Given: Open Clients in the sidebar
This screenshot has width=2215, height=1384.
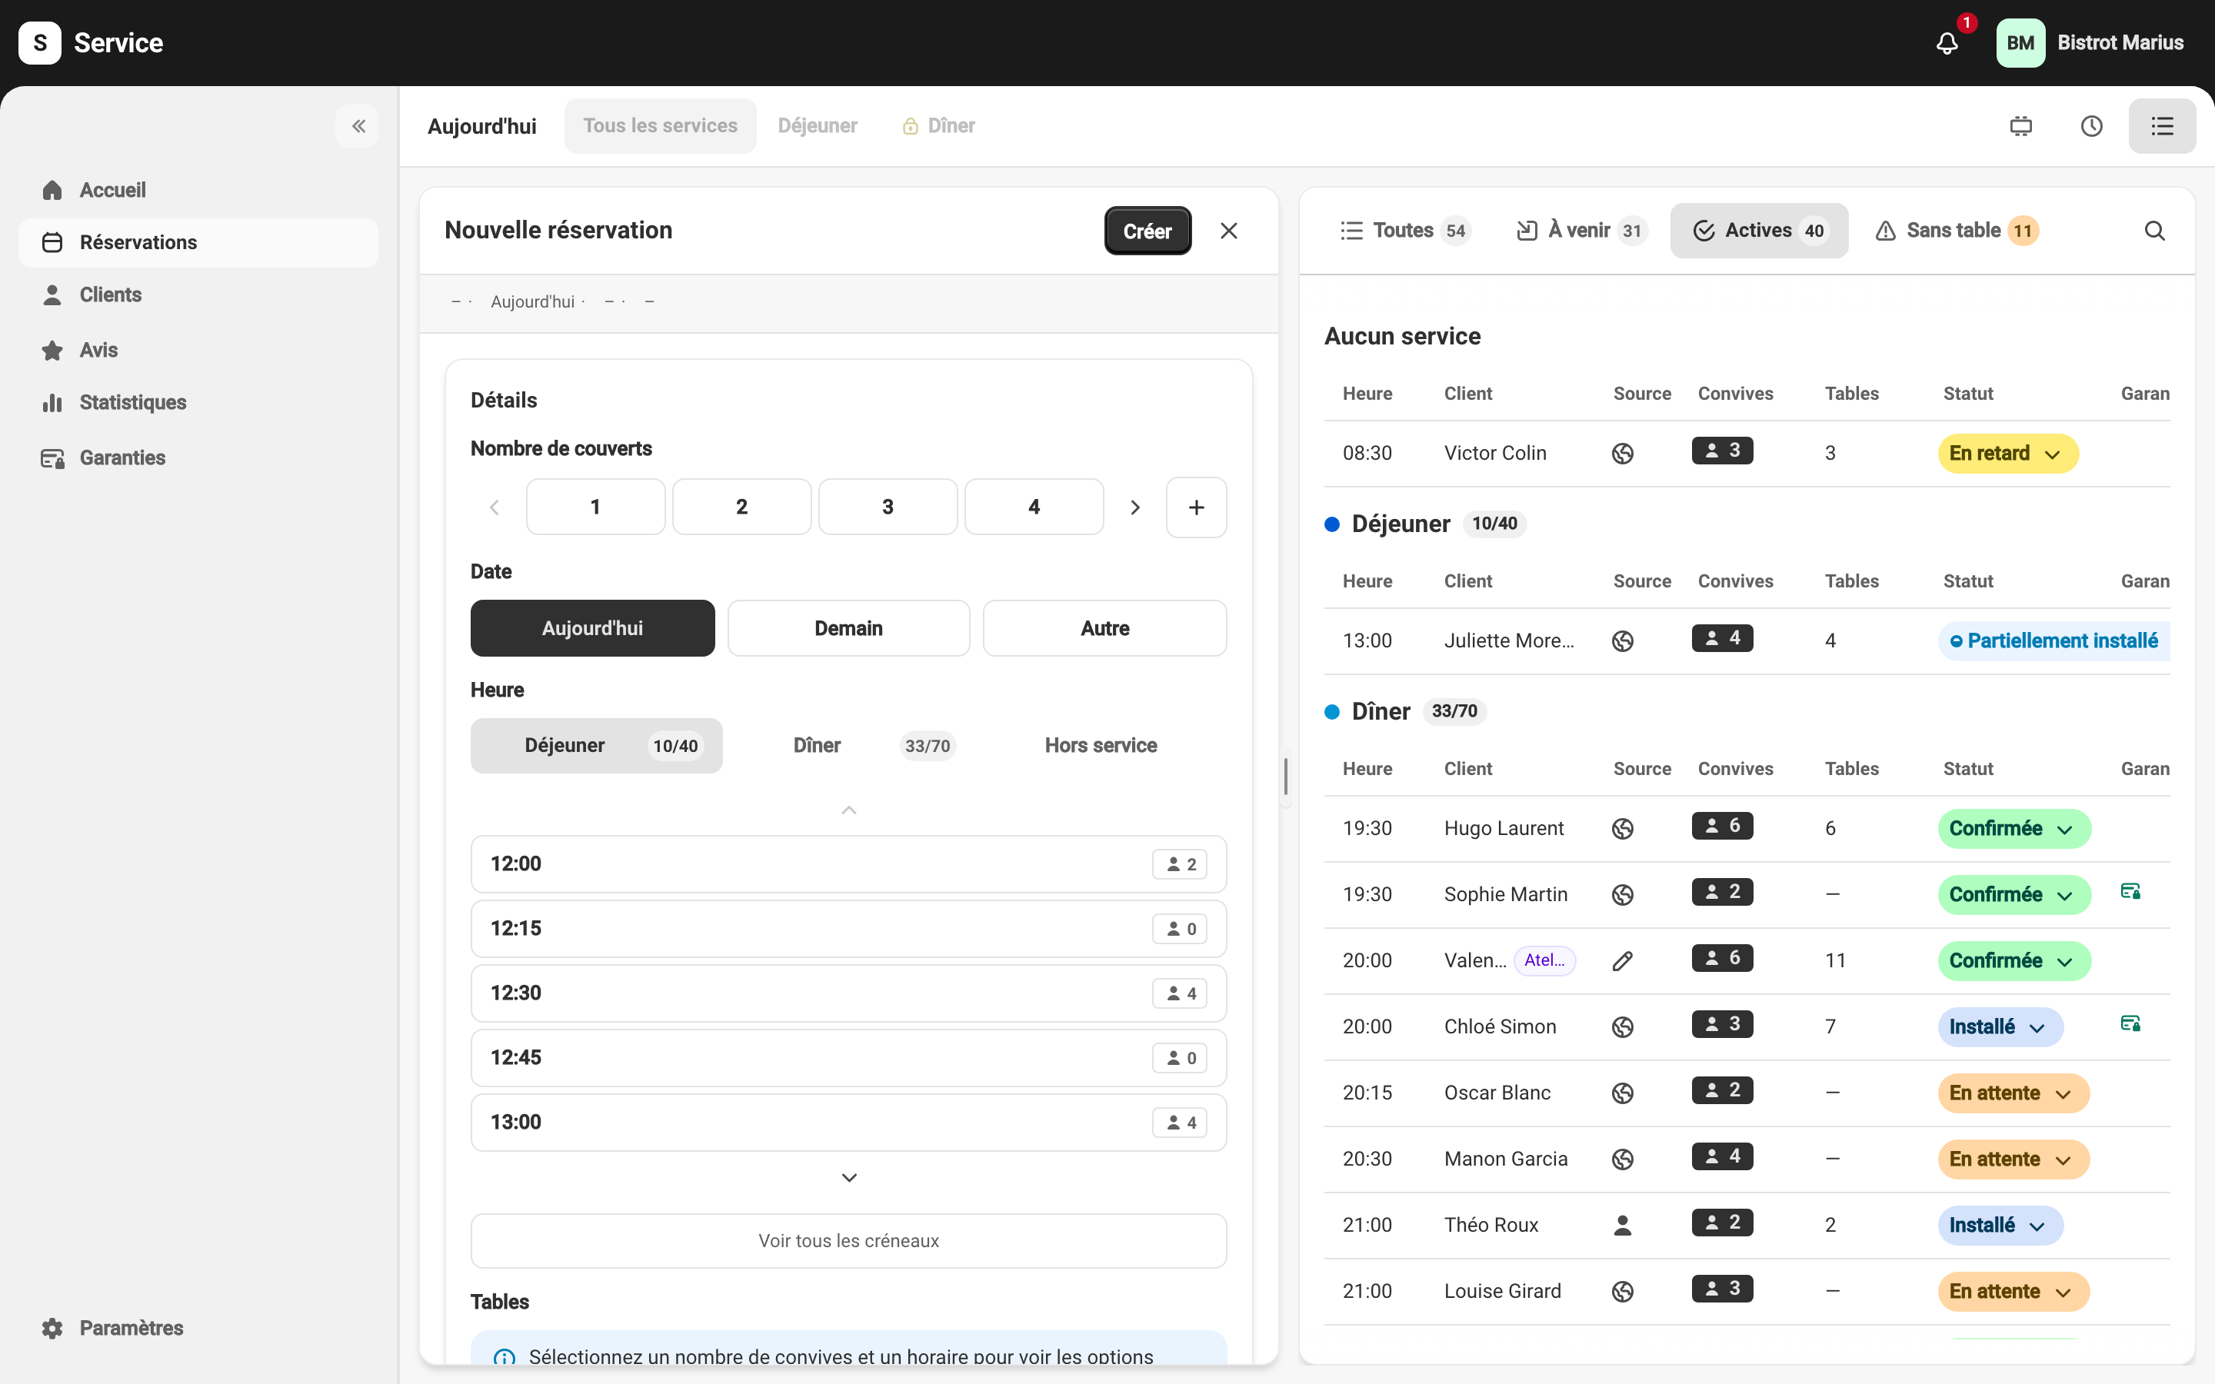Looking at the screenshot, I should coord(198,294).
